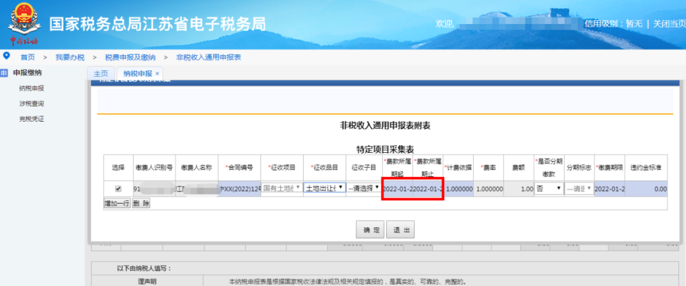The image size is (686, 286).
Task: Close the 纳税申报 tab with its x icon
Action: tap(158, 74)
